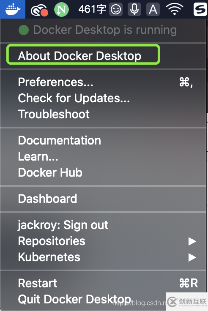Image resolution: width=208 pixels, height=311 pixels.
Task: Expand the Kubernetes submenu
Action: [x=103, y=257]
